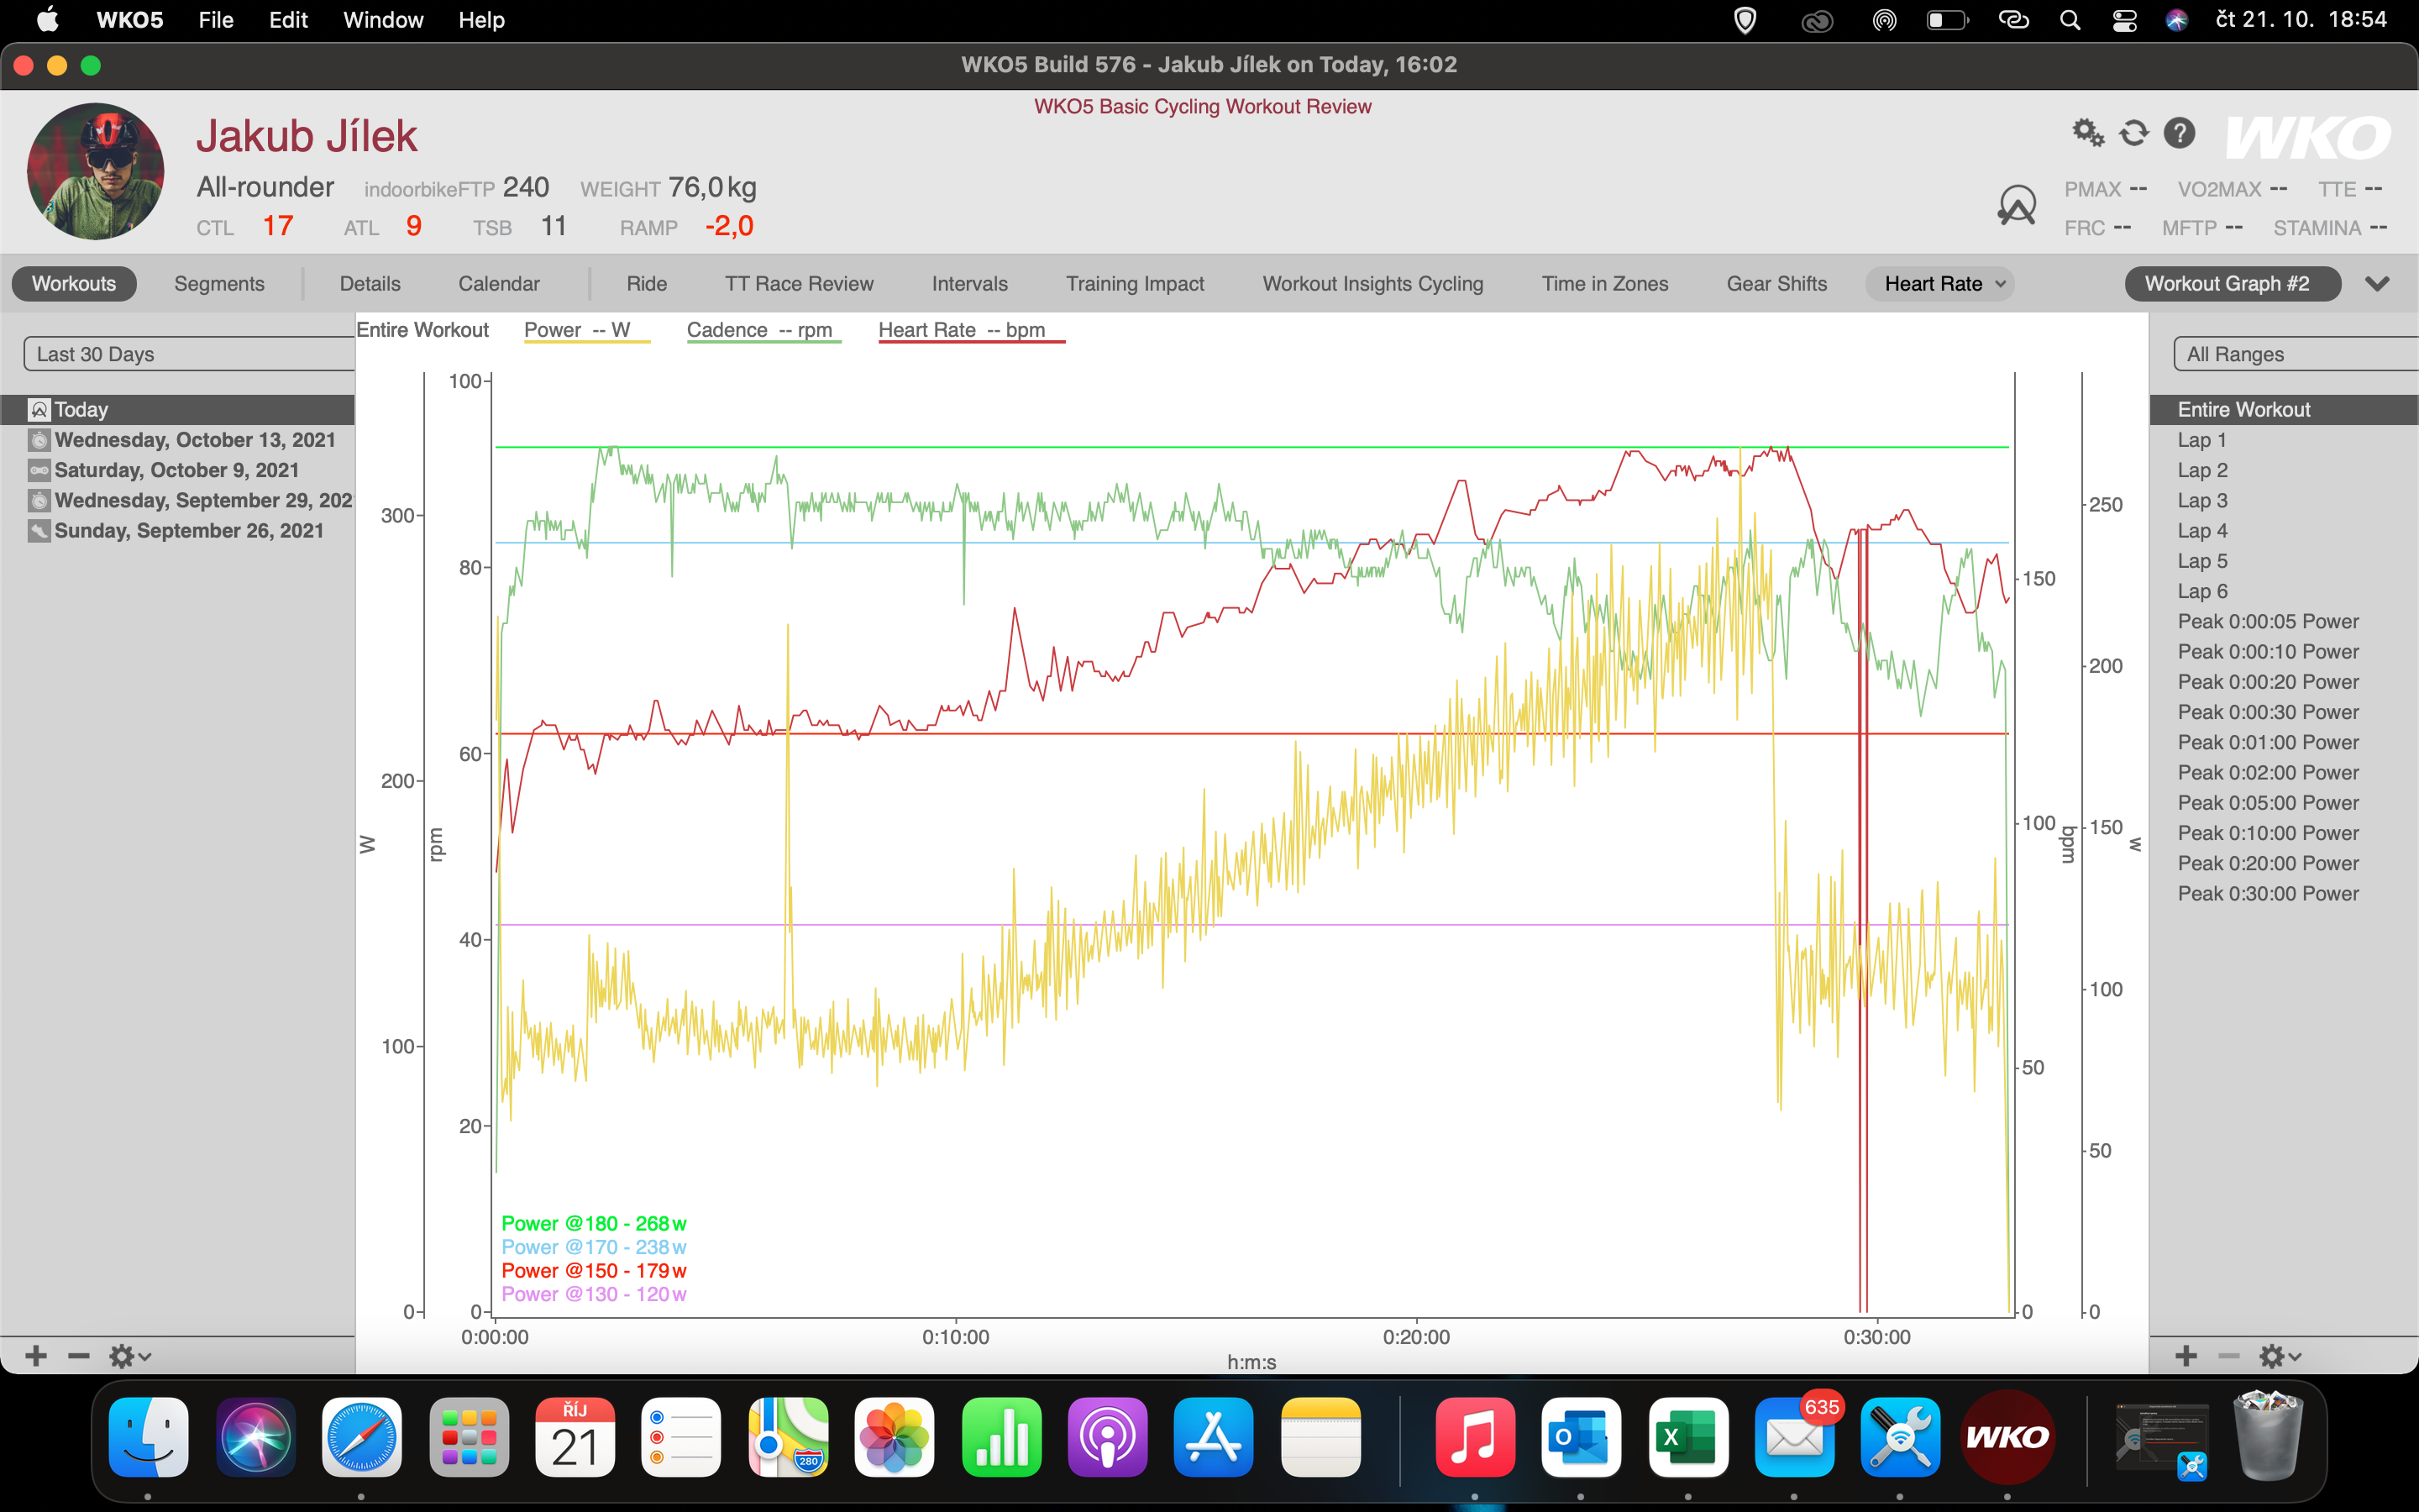Viewport: 2419px width, 1512px height.
Task: Add a range with right plus icon
Action: coord(2186,1356)
